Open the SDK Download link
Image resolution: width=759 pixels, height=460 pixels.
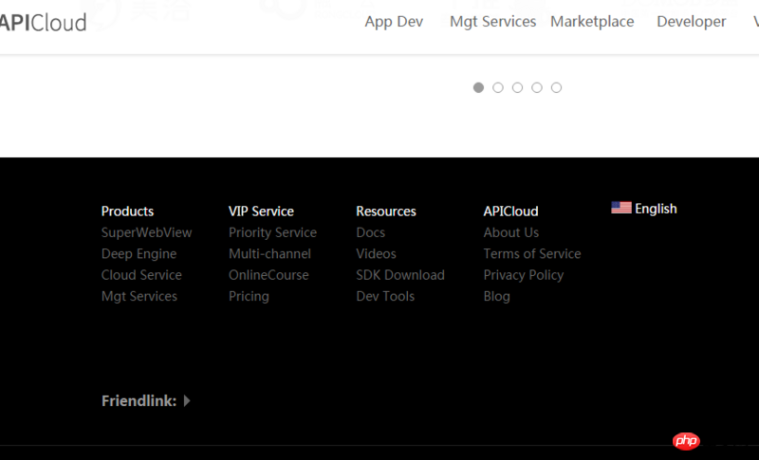tap(400, 275)
